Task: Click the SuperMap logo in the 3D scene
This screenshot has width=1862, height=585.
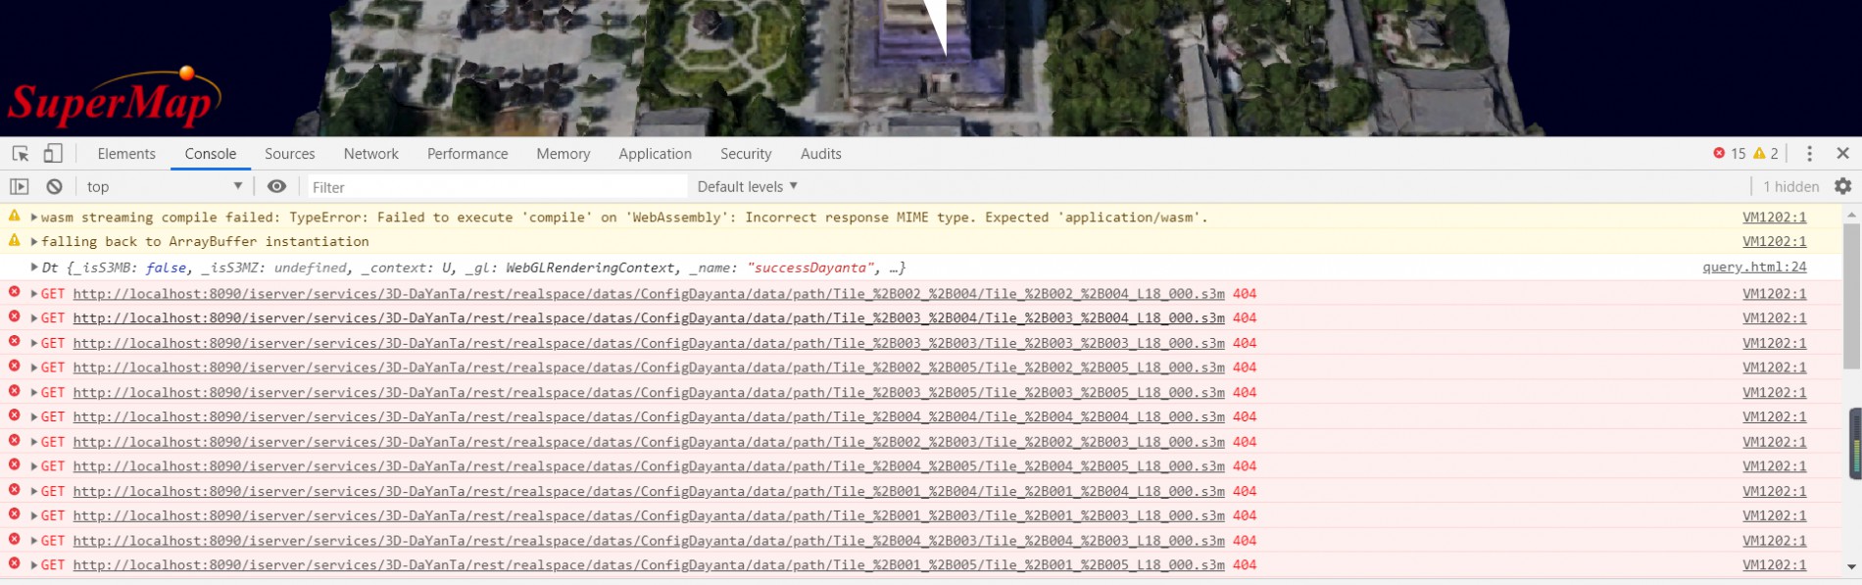Action: 114,98
